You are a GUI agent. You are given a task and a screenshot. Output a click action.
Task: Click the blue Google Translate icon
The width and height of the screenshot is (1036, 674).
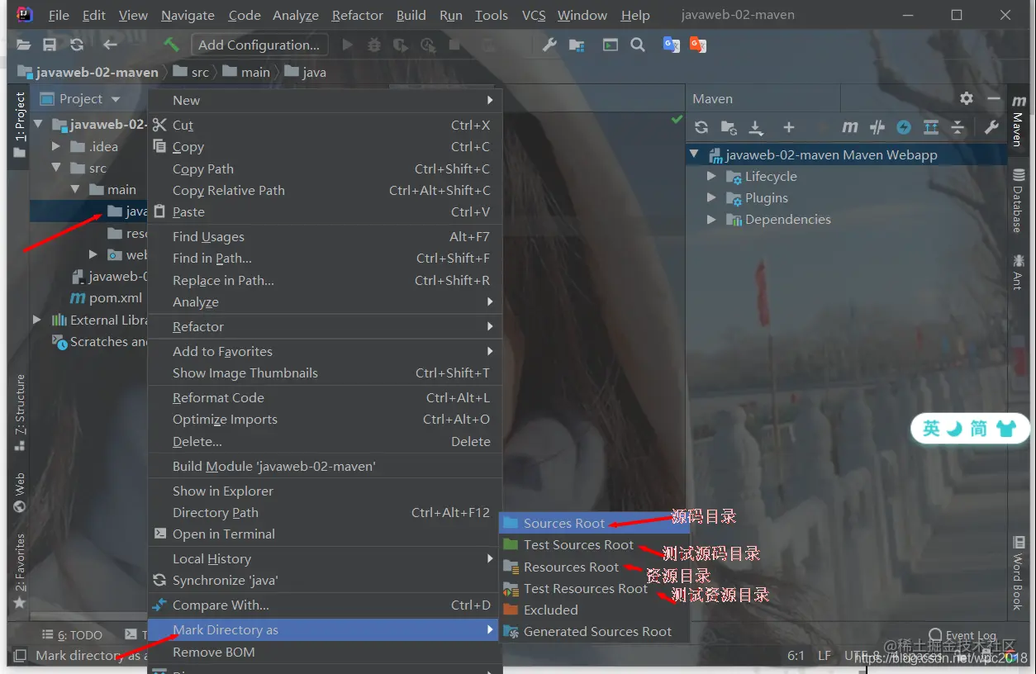point(672,45)
